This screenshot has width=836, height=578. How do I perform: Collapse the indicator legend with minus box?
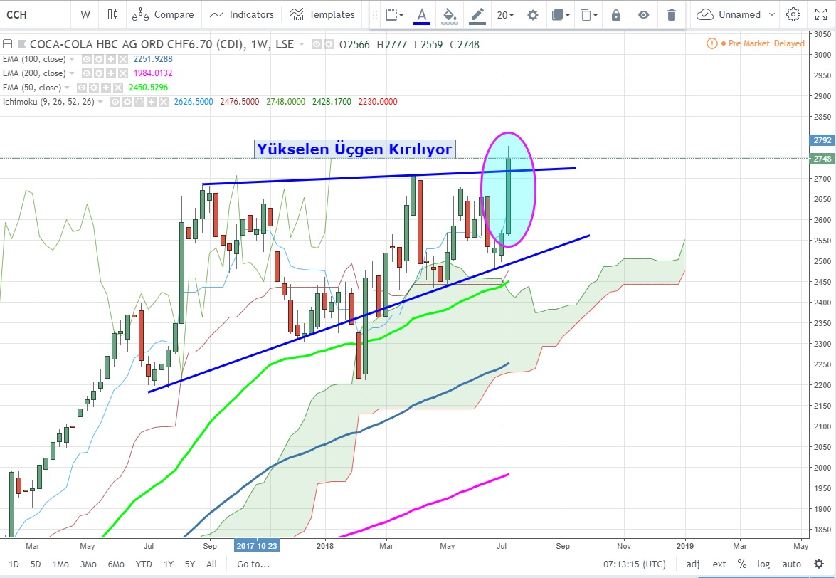pos(7,43)
